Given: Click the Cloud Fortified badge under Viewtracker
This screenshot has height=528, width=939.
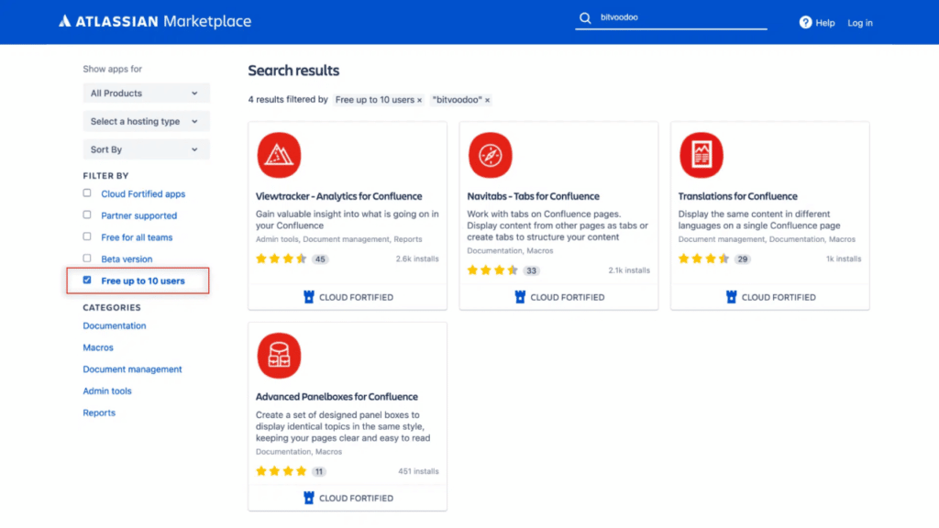Looking at the screenshot, I should point(347,296).
